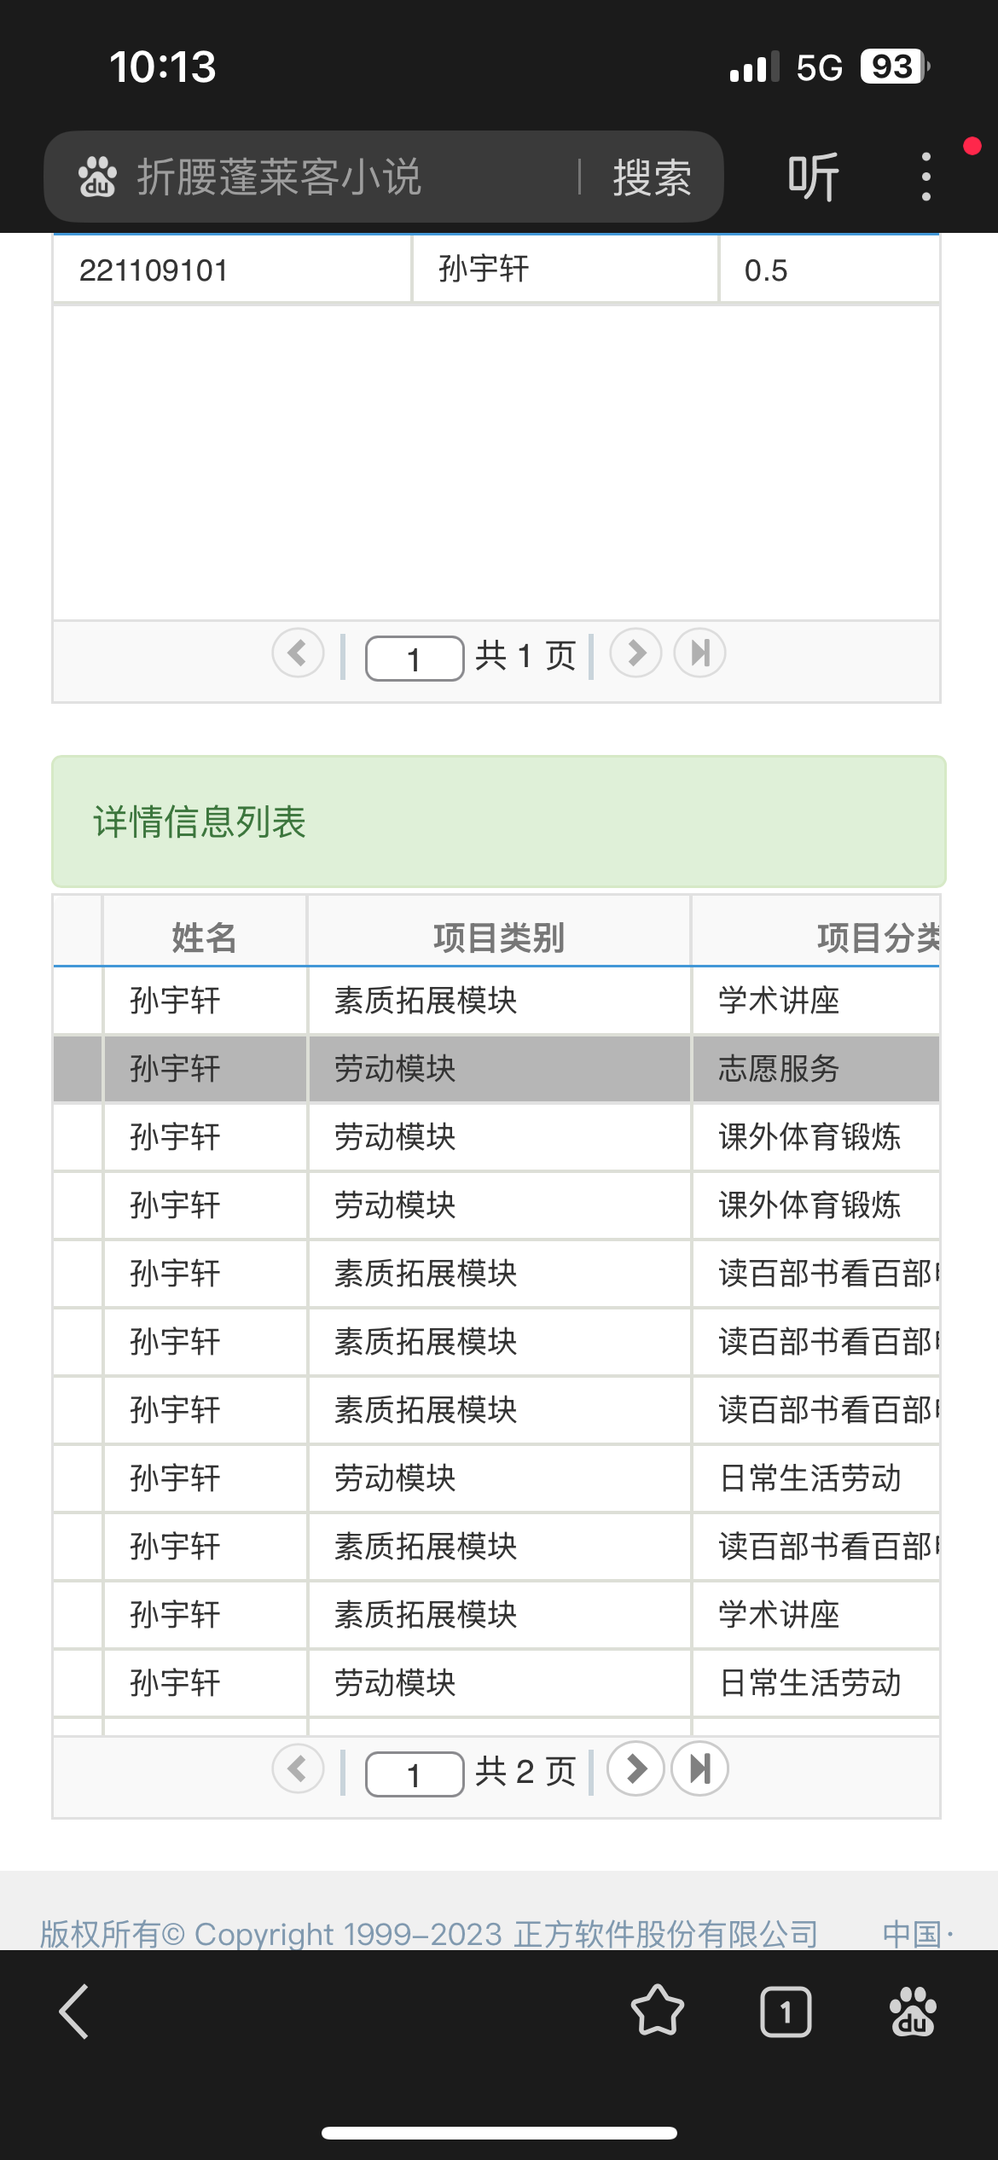Sort by 项目类别 column header
This screenshot has width=998, height=2160.
pos(499,937)
